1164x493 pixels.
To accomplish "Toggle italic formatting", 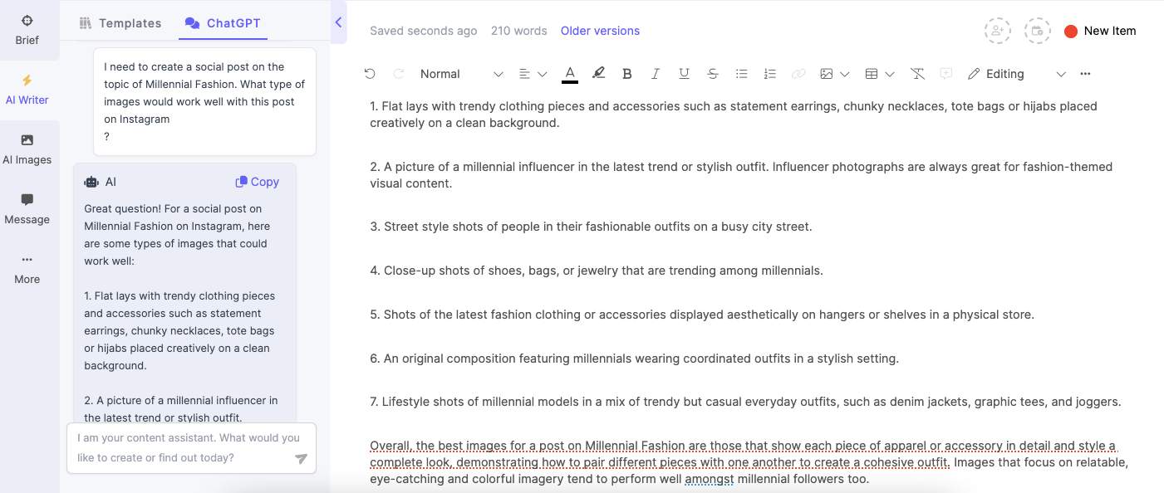I will click(656, 74).
